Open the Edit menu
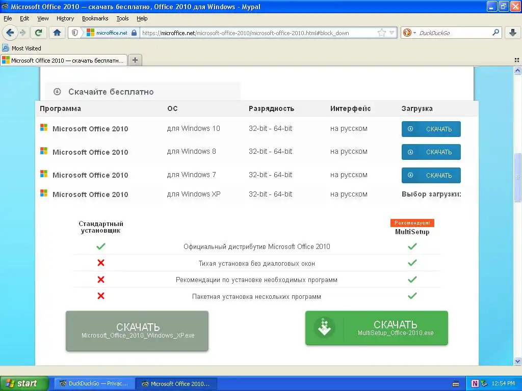The width and height of the screenshot is (522, 391). coord(24,18)
